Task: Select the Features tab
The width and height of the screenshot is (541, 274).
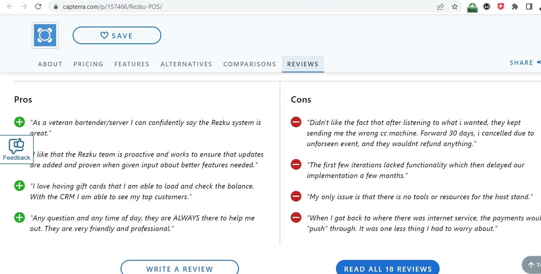Action: pyautogui.click(x=132, y=64)
